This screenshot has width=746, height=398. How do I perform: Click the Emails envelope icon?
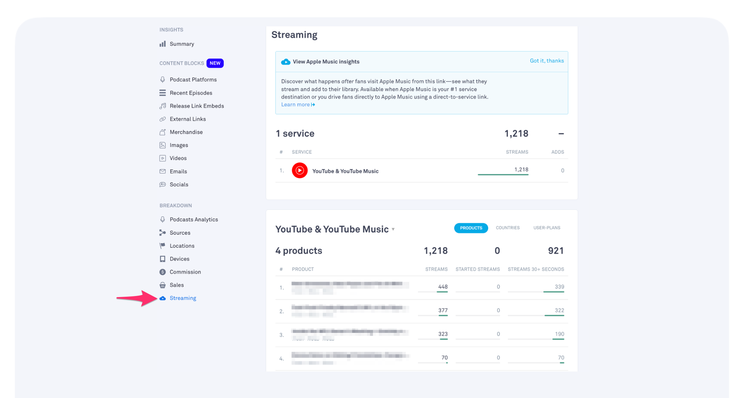pos(163,171)
